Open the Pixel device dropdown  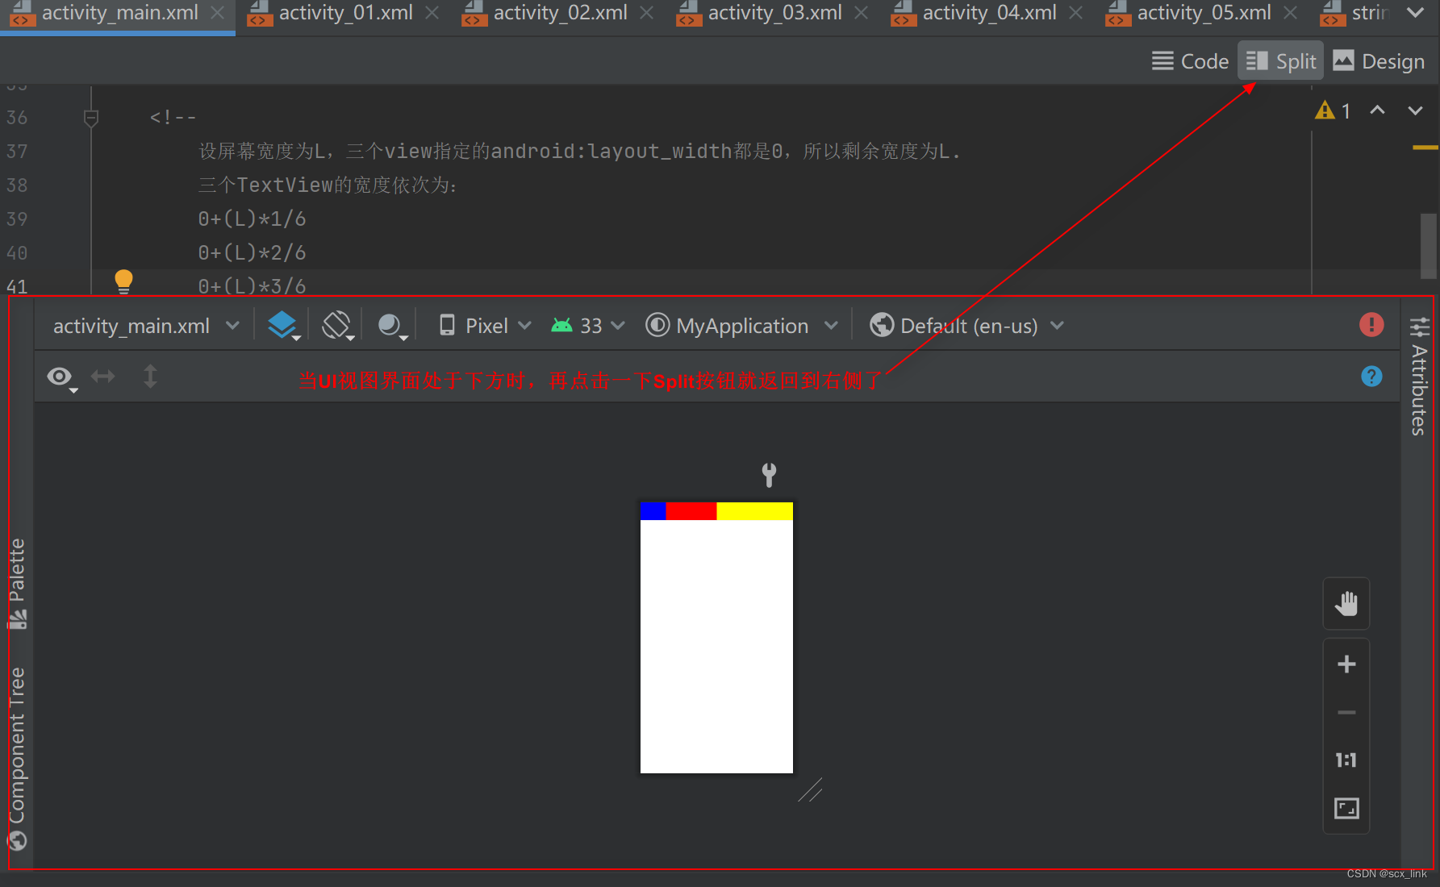pos(484,325)
